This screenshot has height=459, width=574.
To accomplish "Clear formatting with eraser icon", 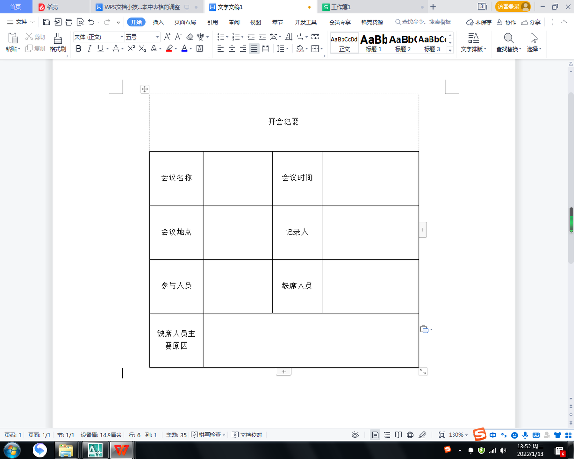I will [189, 37].
